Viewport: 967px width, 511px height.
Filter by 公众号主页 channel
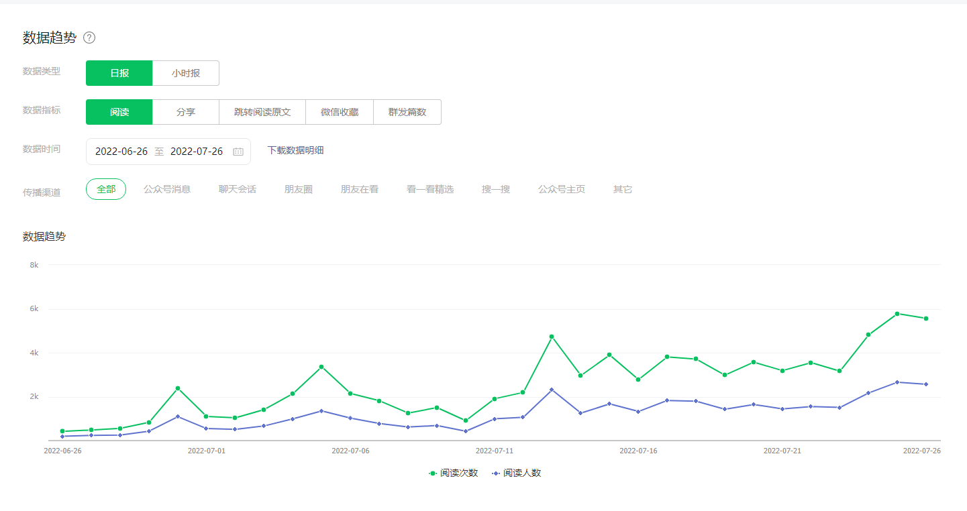pos(562,189)
